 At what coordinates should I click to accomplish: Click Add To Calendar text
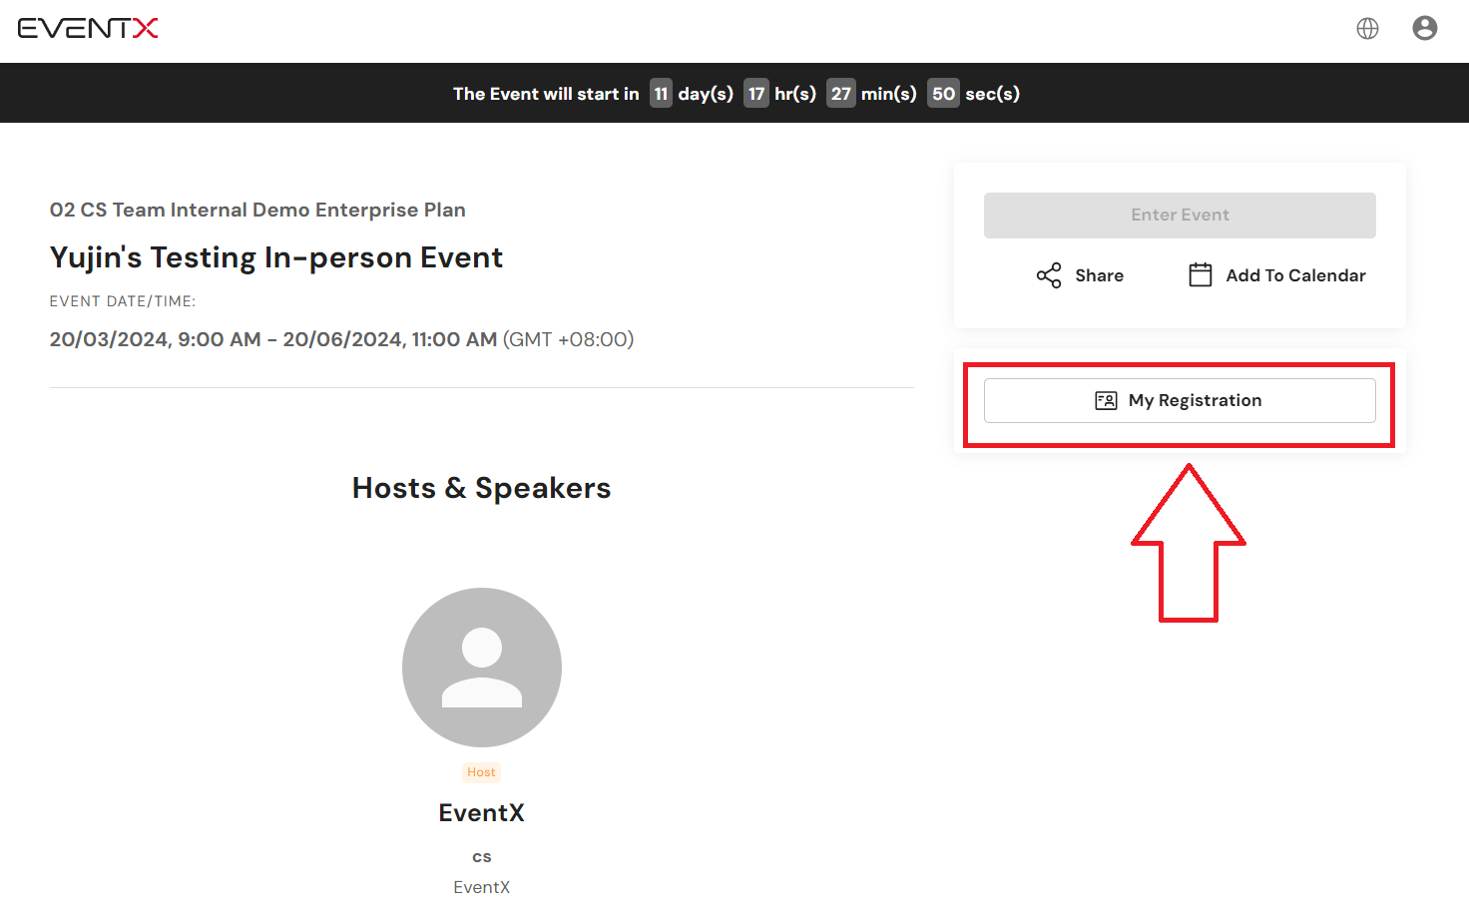1295,275
